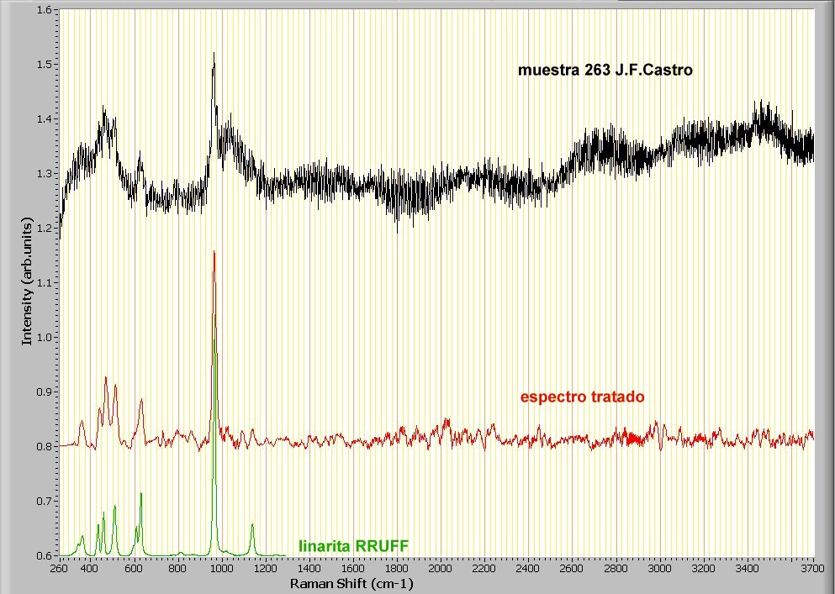Click the 0.8 tick label on y-axis
The height and width of the screenshot is (594, 835).
click(x=44, y=446)
